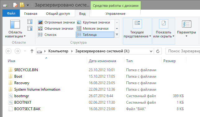
Task: Expand the layout gallery more arrow
Action: [117, 35]
